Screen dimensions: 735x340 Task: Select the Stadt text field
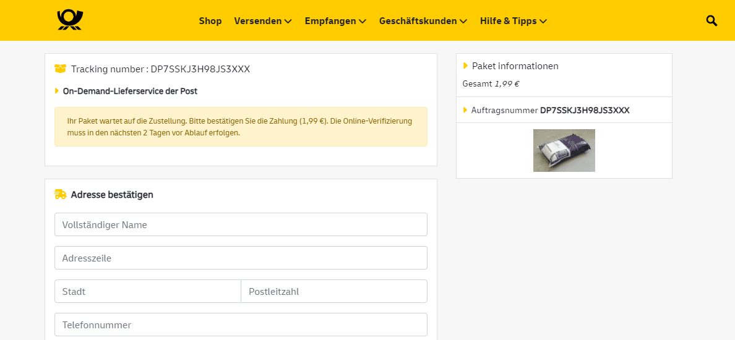[x=147, y=291]
